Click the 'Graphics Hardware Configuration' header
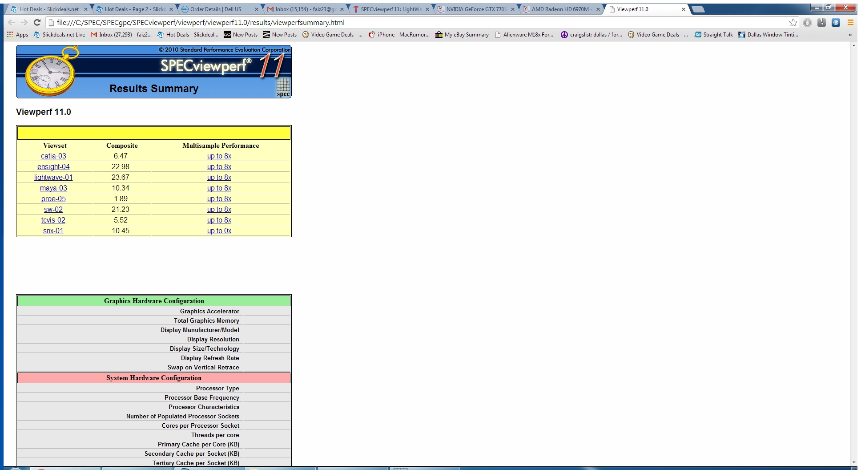 click(154, 301)
